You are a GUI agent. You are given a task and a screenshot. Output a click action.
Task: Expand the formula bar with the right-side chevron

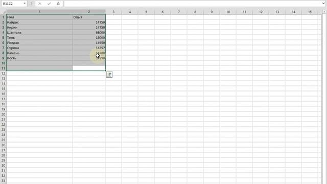tap(323, 4)
